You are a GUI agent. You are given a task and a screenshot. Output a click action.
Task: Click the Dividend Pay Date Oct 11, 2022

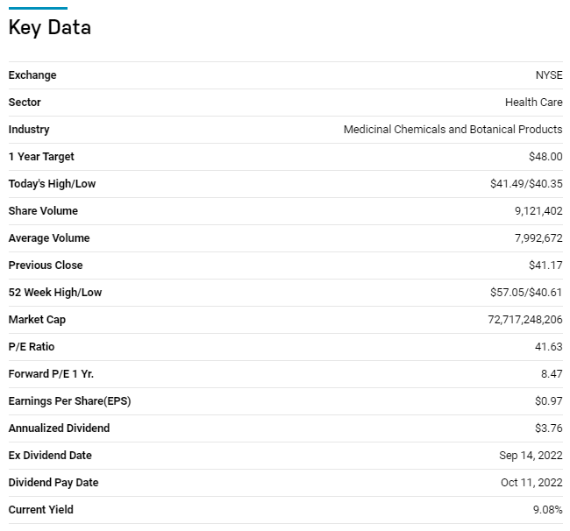(x=531, y=483)
